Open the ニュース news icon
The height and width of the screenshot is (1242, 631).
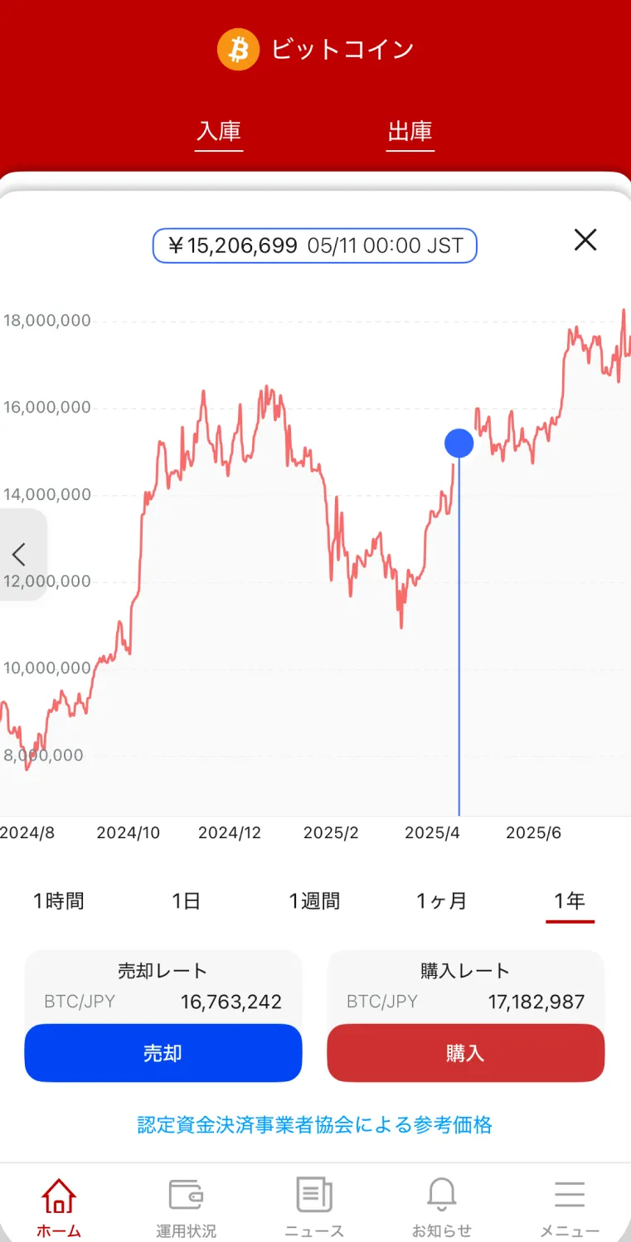[314, 1196]
